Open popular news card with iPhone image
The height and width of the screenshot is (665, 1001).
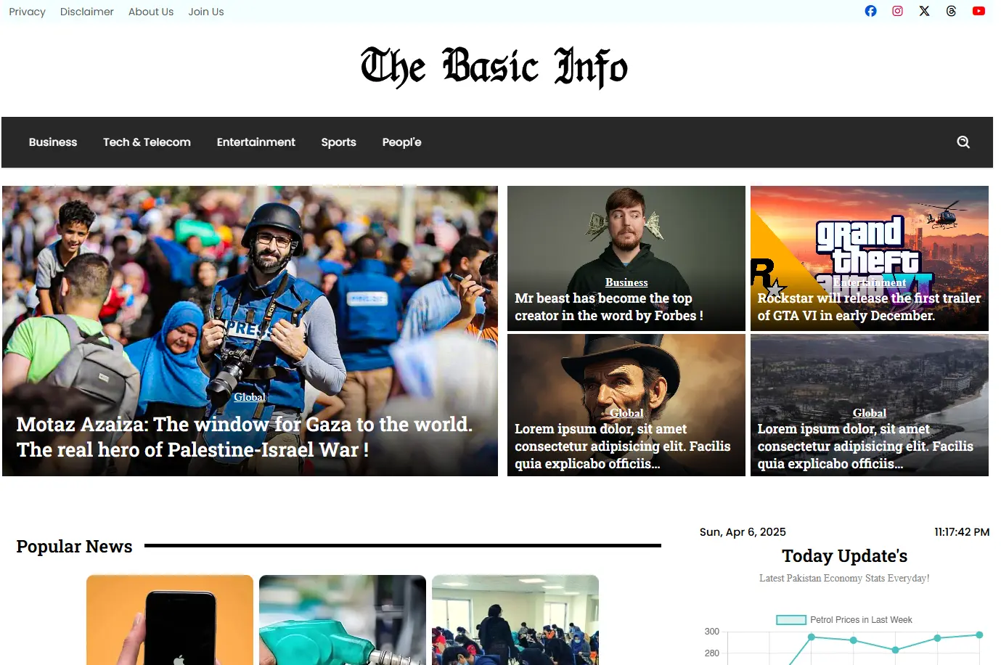click(170, 620)
